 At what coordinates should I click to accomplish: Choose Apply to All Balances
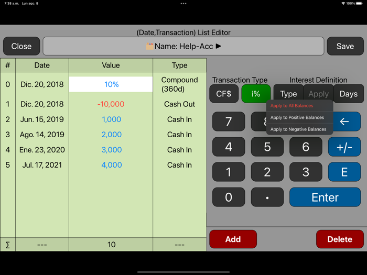tap(299, 106)
